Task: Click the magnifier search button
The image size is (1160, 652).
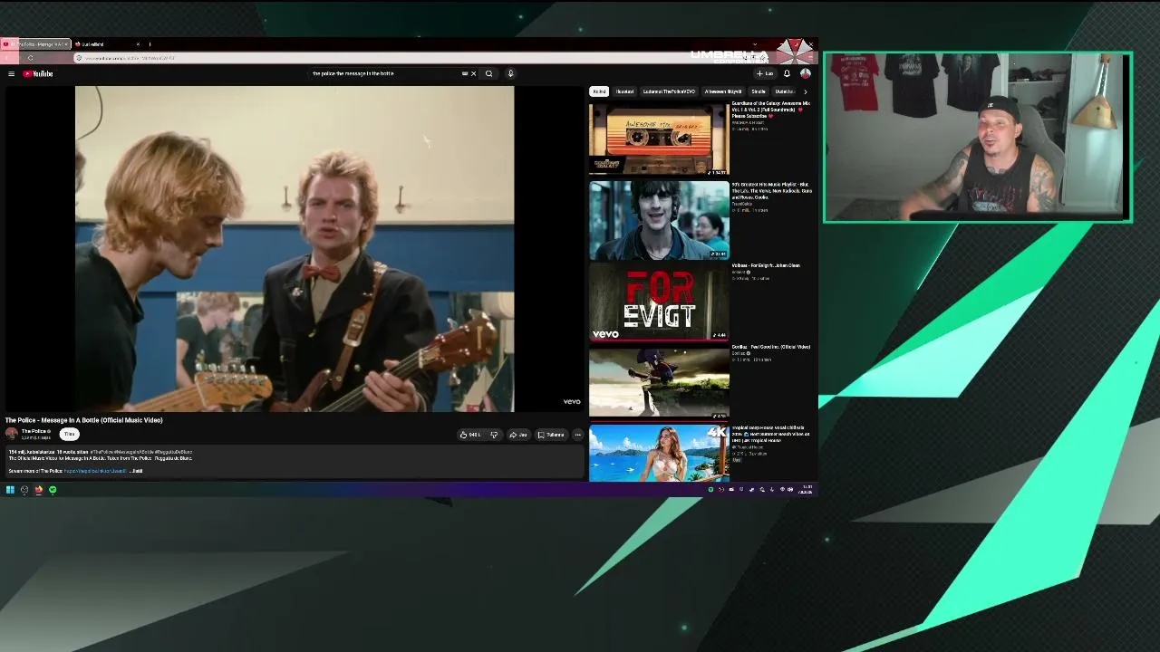Action: (489, 73)
